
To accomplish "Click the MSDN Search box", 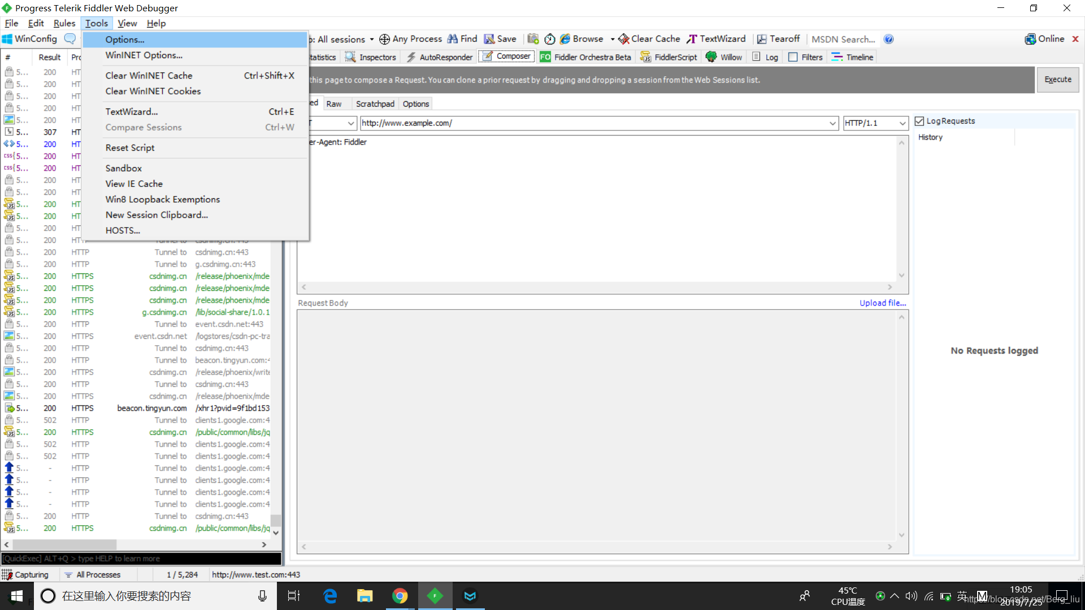I will click(843, 39).
